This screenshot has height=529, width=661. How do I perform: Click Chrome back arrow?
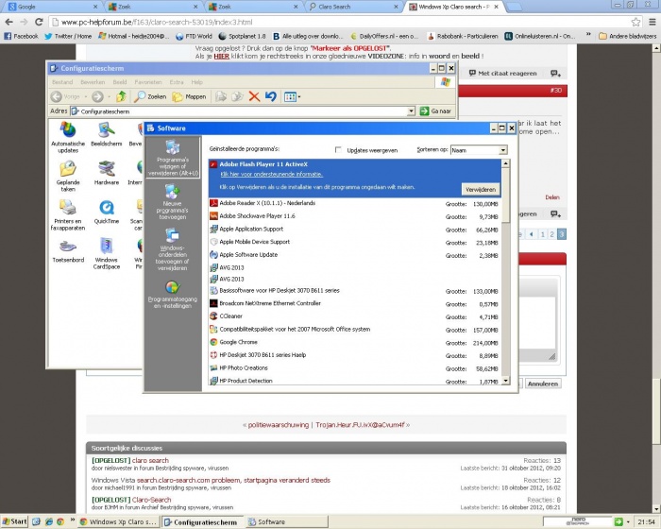tap(9, 22)
